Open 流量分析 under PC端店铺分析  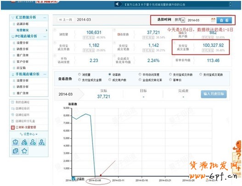point(23,43)
